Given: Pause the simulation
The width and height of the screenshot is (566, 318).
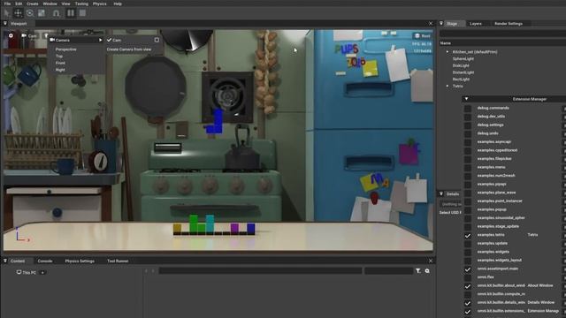Looking at the screenshot, I should [71, 13].
